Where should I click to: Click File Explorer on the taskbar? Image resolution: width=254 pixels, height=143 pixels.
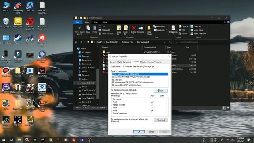pyautogui.click(x=19, y=140)
